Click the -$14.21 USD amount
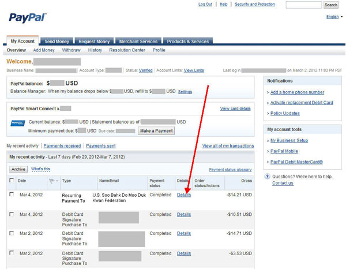The image size is (346, 269). (239, 195)
